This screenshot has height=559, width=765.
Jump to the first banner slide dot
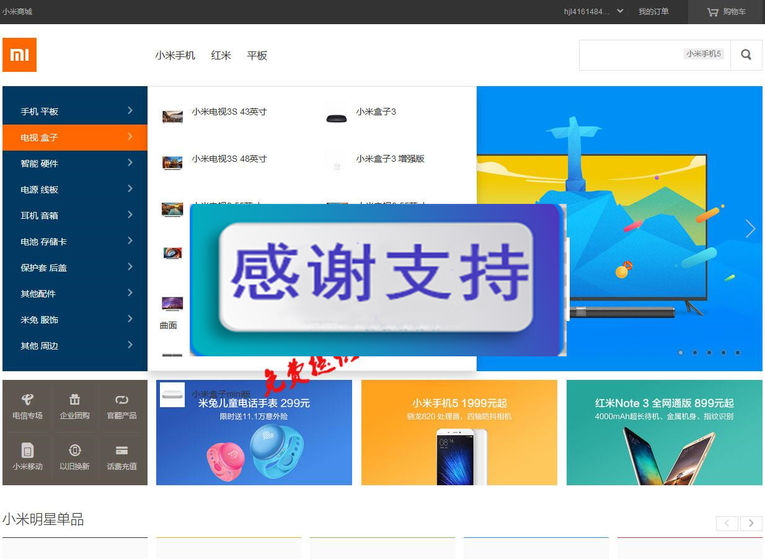pos(681,353)
